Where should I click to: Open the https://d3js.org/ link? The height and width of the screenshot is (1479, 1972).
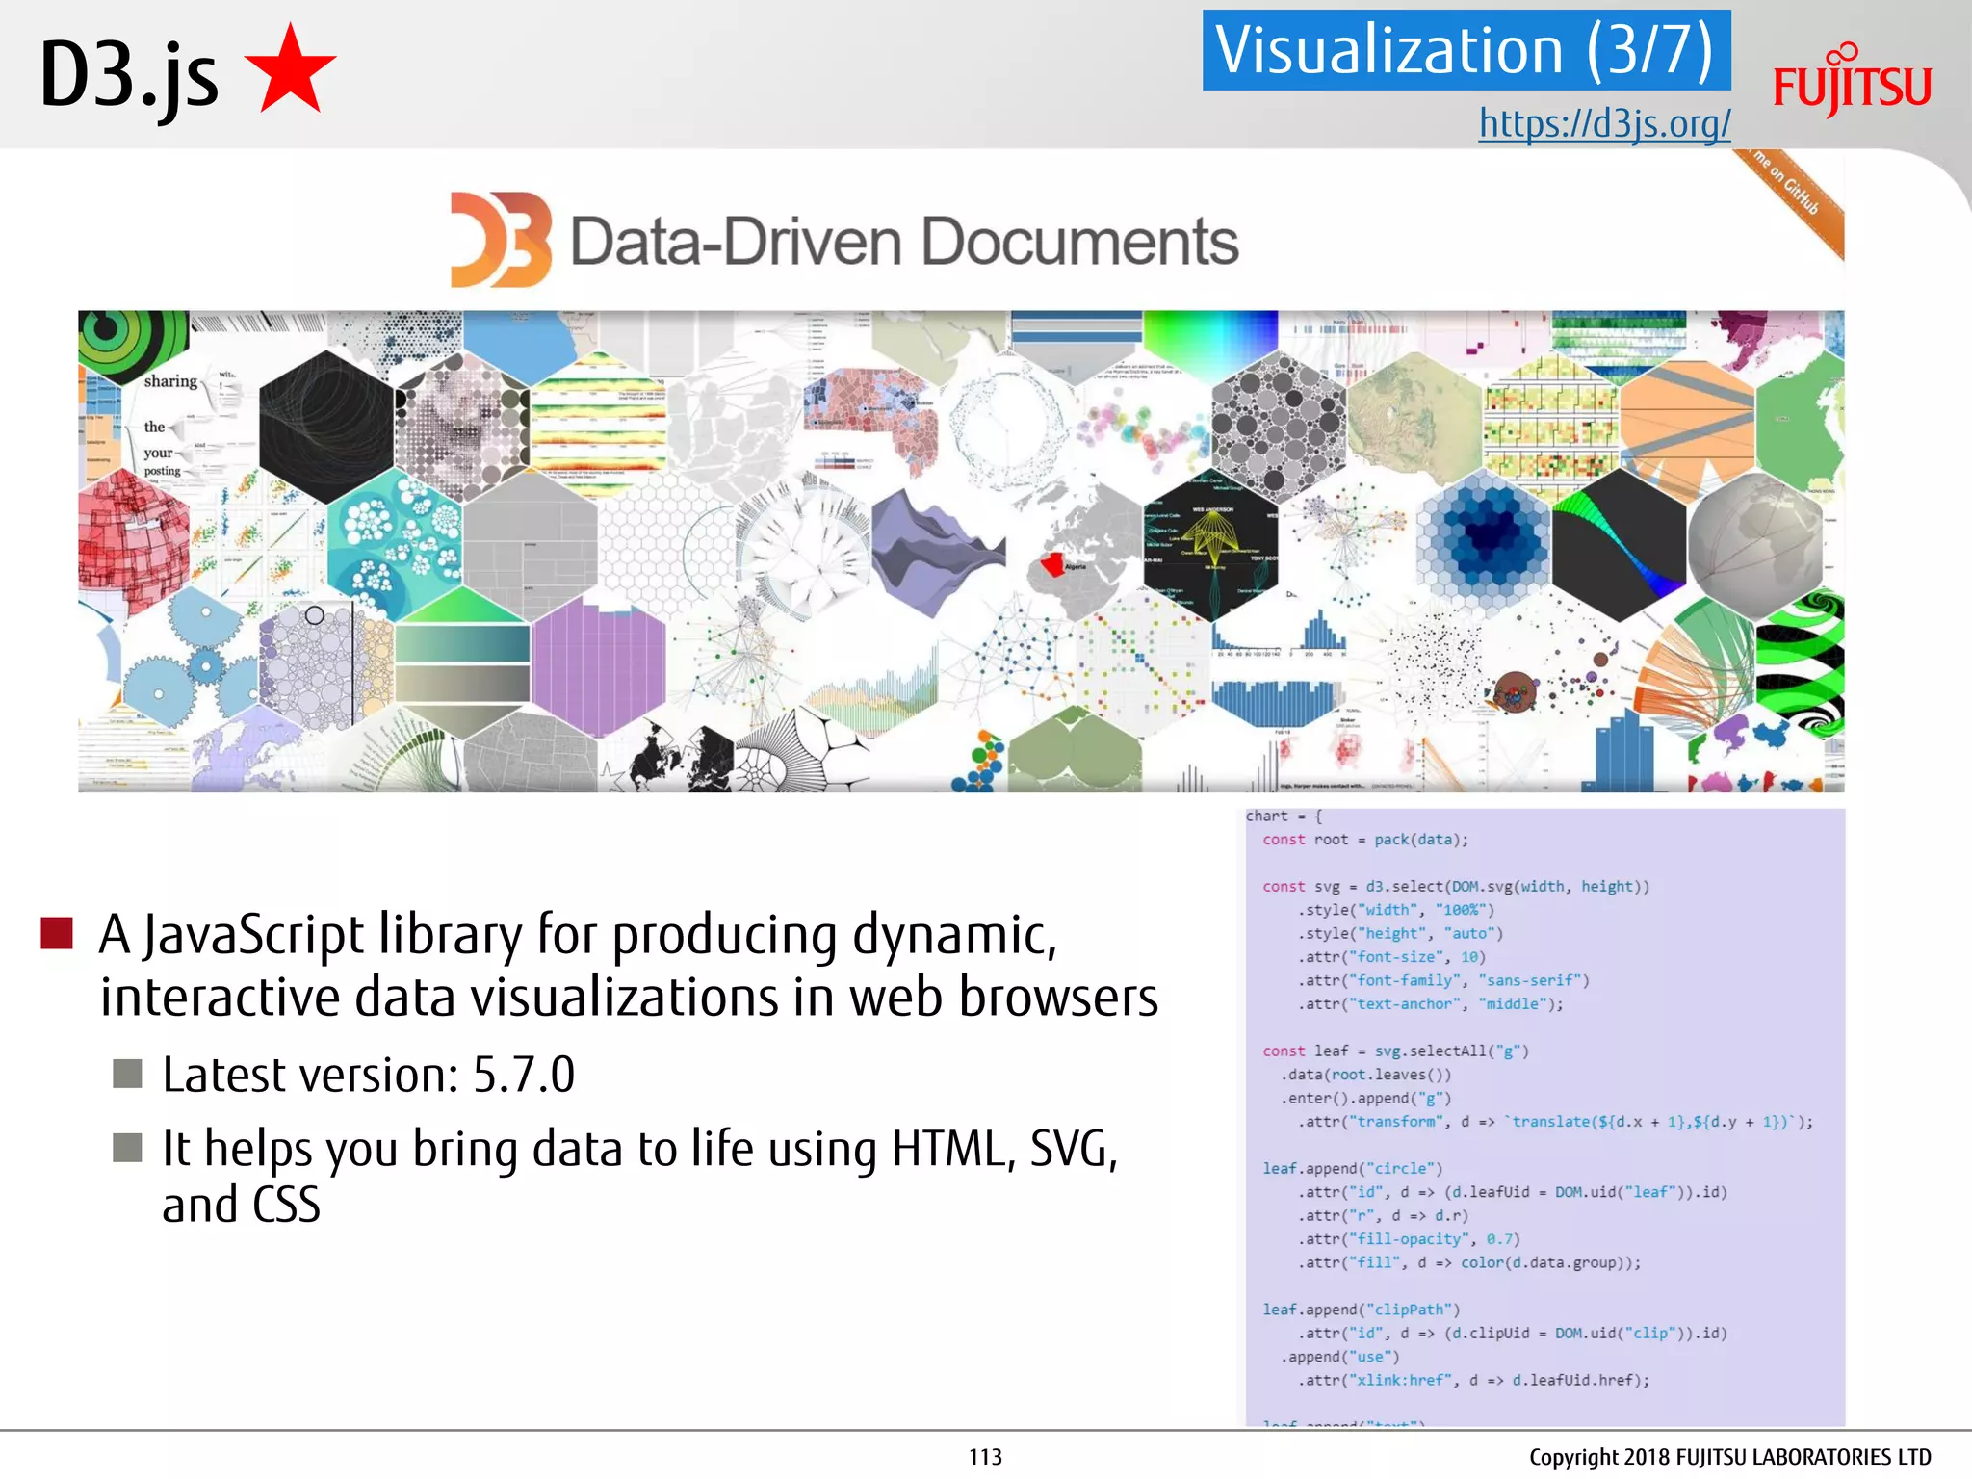click(x=1604, y=124)
